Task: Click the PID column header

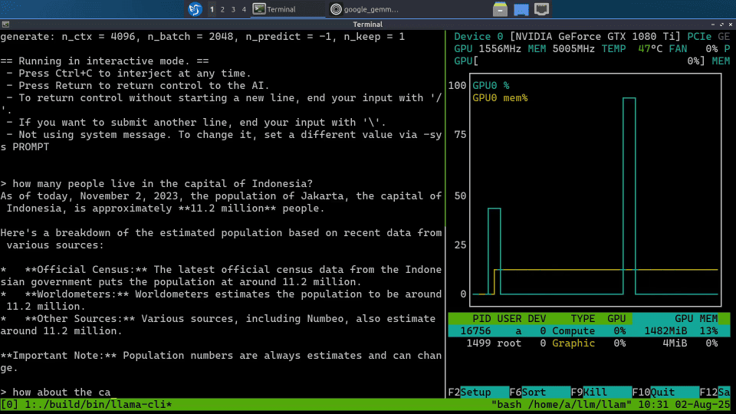Action: (x=481, y=318)
